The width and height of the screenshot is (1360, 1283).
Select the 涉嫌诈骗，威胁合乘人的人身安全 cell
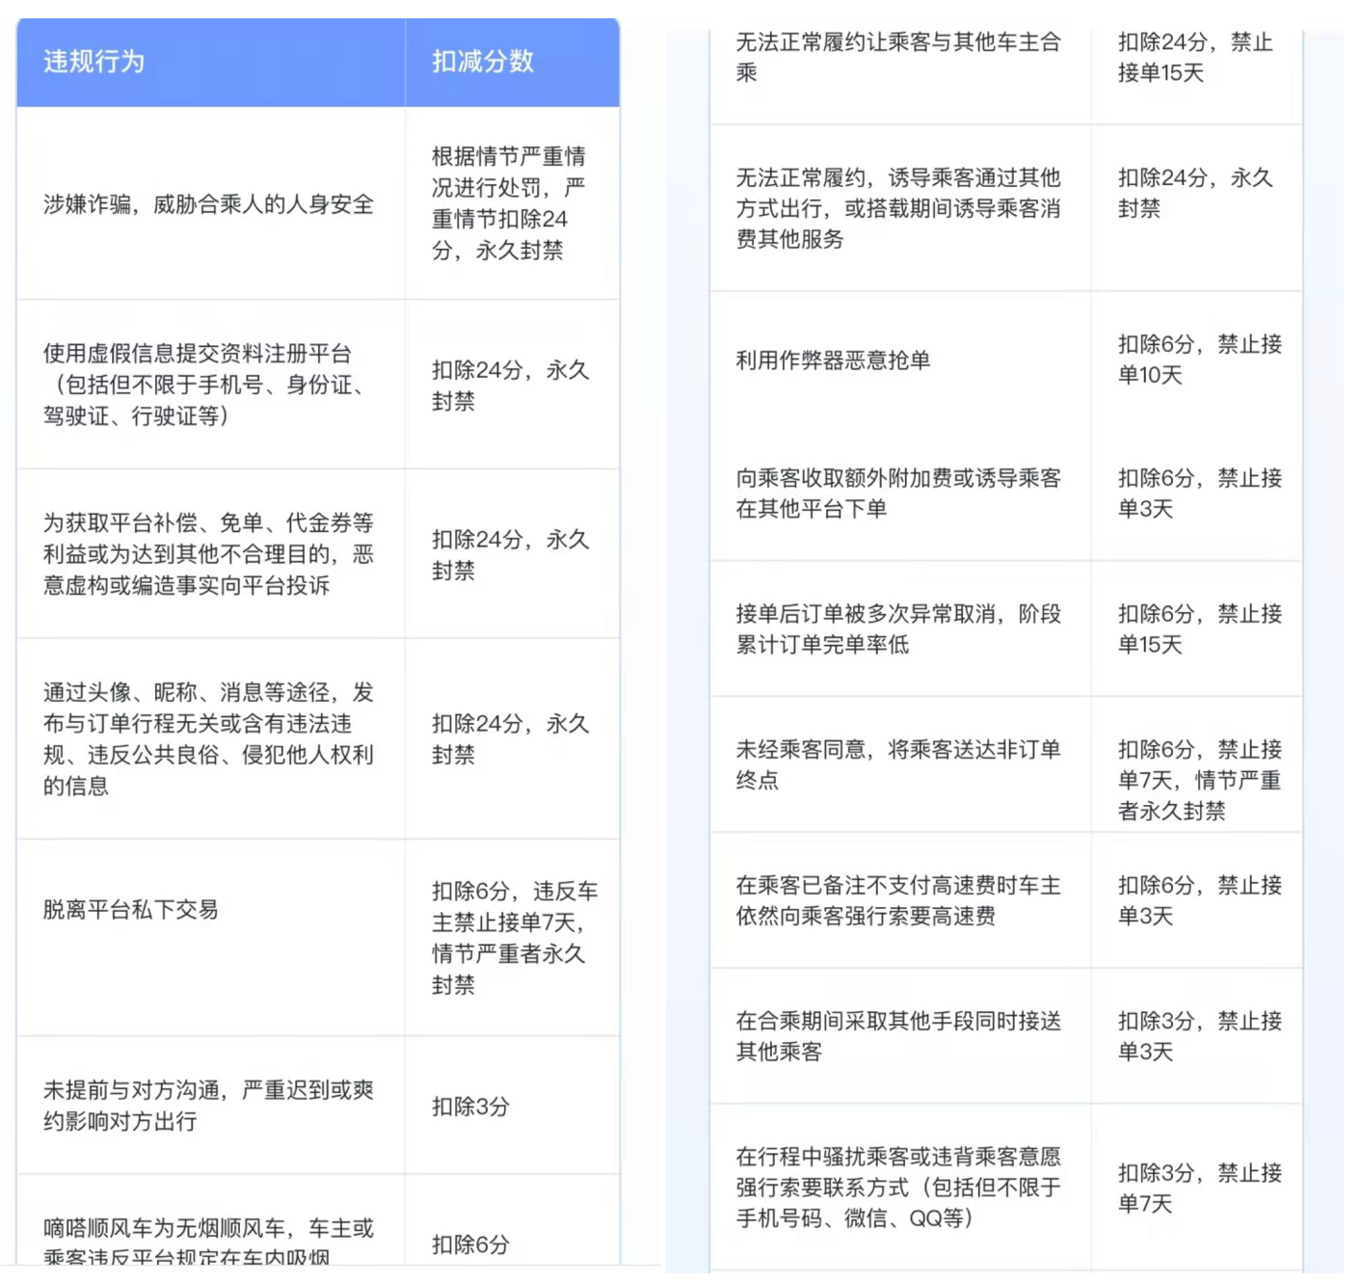(211, 203)
